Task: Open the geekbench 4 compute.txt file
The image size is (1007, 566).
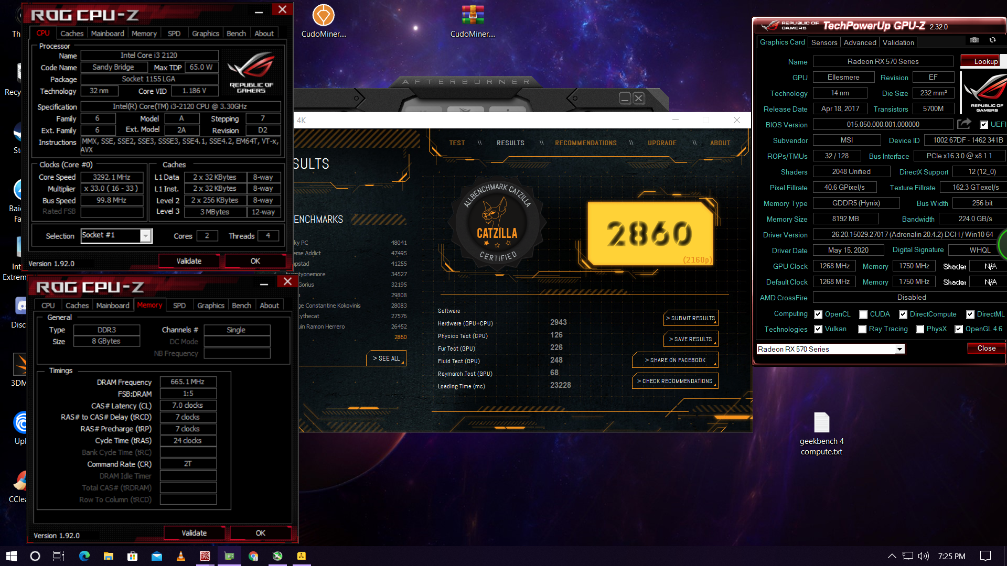Action: pos(821,434)
